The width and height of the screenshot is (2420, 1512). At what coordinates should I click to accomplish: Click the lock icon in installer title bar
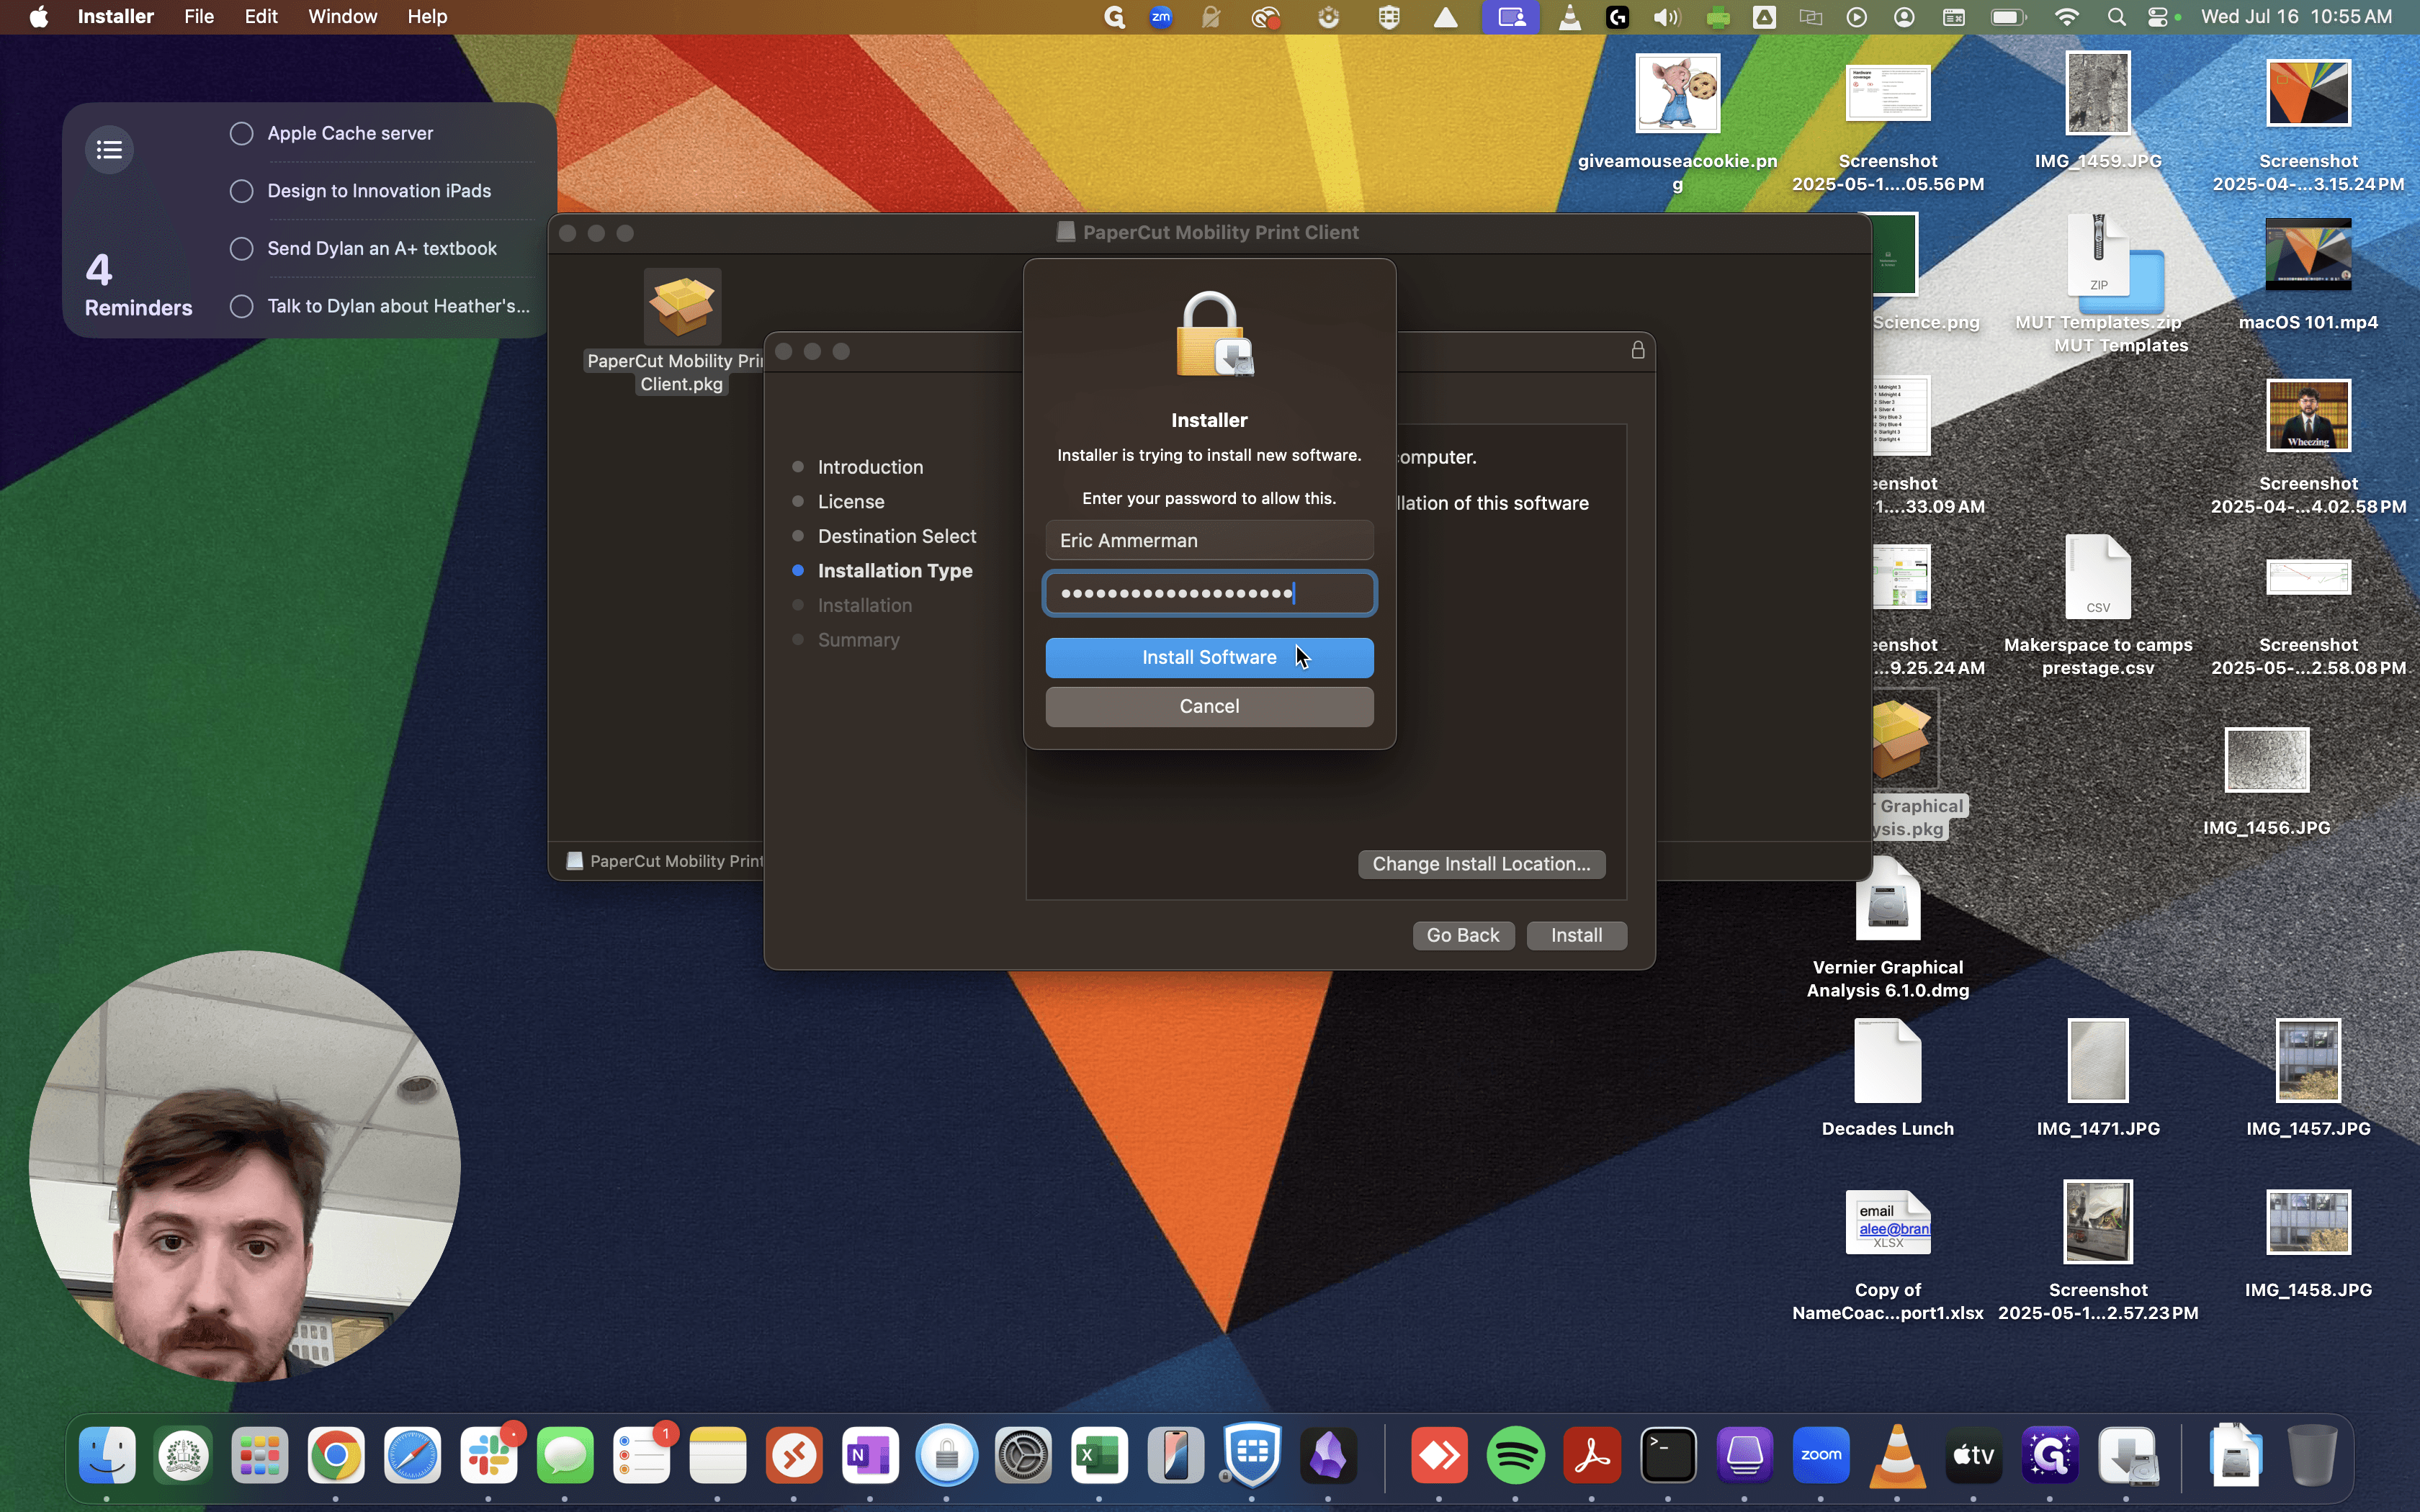click(x=1638, y=350)
